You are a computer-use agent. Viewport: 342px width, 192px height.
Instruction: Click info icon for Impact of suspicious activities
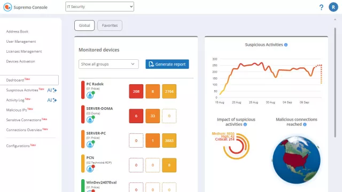[x=245, y=124]
